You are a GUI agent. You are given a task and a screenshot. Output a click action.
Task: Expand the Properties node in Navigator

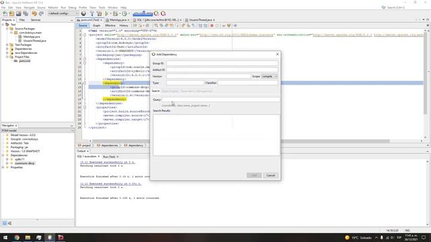[3, 167]
